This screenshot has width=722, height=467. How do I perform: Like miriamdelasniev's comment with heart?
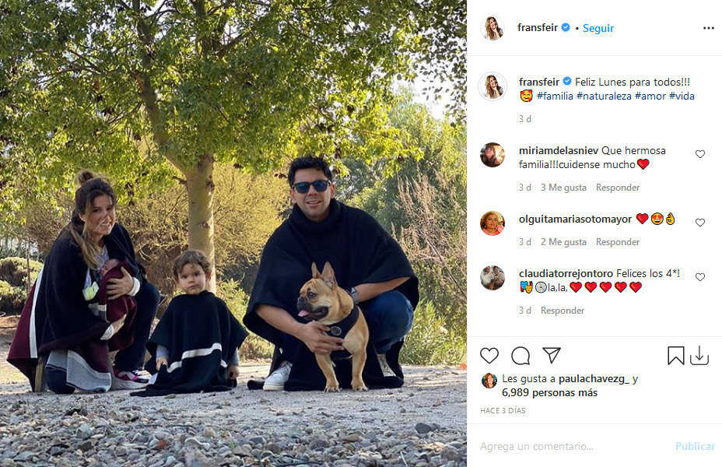click(x=700, y=154)
